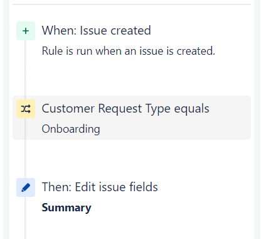Image resolution: width=271 pixels, height=239 pixels.
Task: Select the 'Customer Request Type equals' condition title
Action: tap(125, 109)
